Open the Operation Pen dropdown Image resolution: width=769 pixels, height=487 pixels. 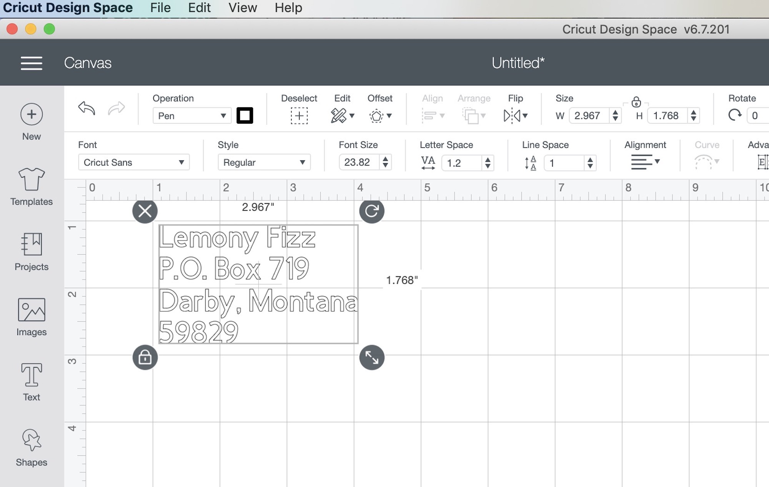(x=192, y=116)
